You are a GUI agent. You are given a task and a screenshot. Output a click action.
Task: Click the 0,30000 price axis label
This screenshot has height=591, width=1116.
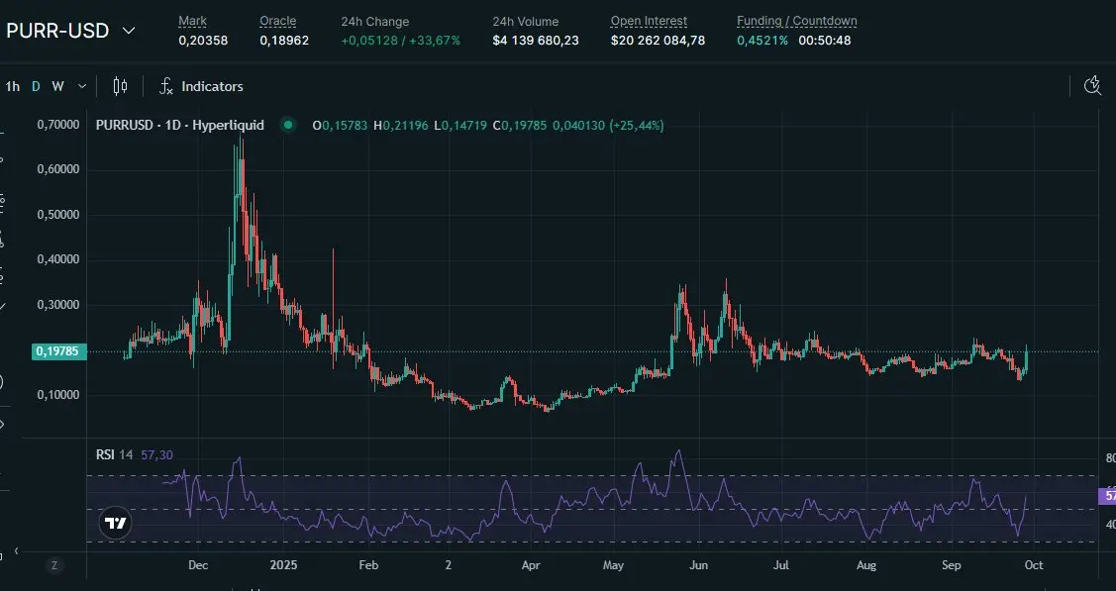tap(57, 305)
